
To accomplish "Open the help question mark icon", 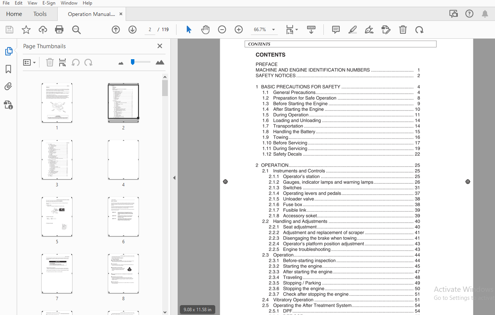I will click(x=469, y=14).
